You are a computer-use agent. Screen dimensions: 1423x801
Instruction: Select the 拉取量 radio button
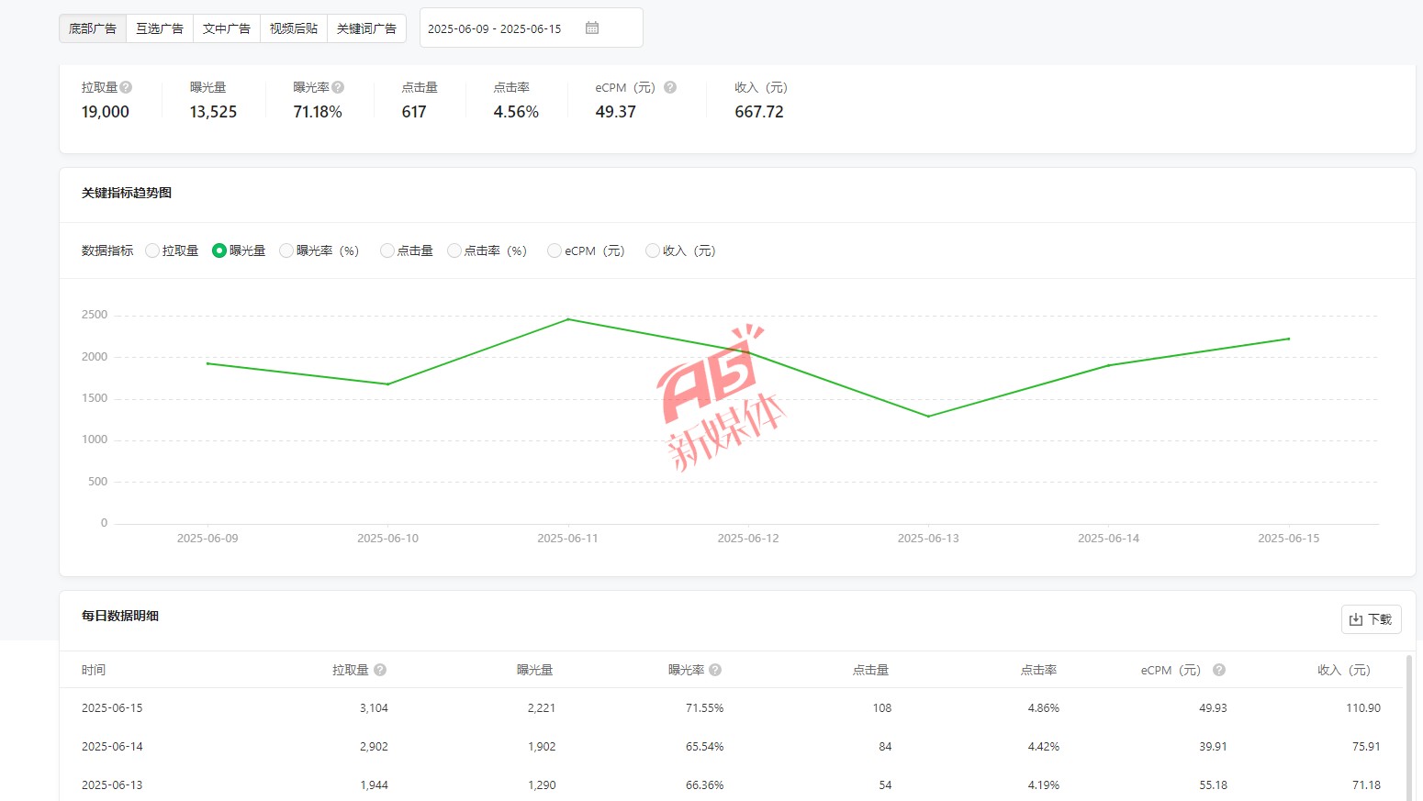[x=152, y=250]
